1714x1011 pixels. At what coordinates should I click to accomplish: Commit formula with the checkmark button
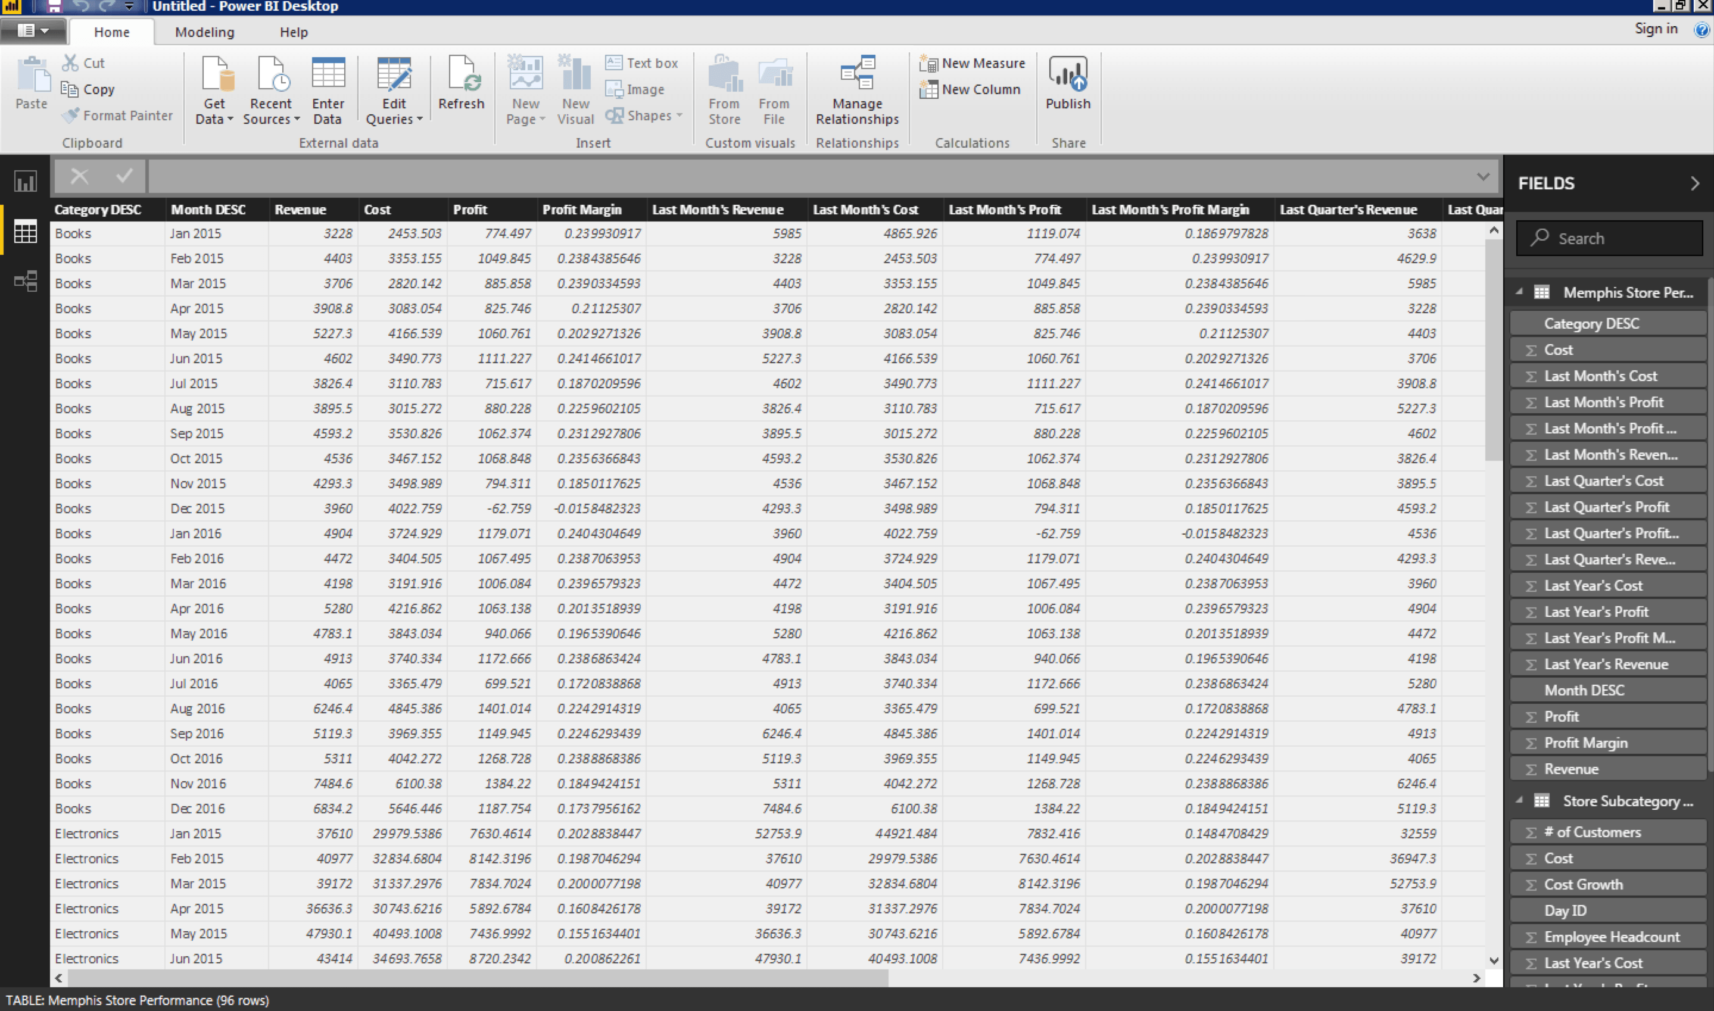tap(124, 176)
